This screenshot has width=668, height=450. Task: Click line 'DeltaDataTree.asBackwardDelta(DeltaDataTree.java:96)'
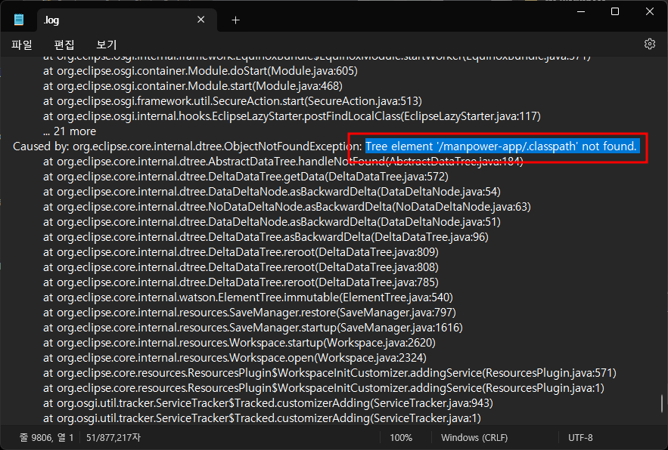[266, 237]
